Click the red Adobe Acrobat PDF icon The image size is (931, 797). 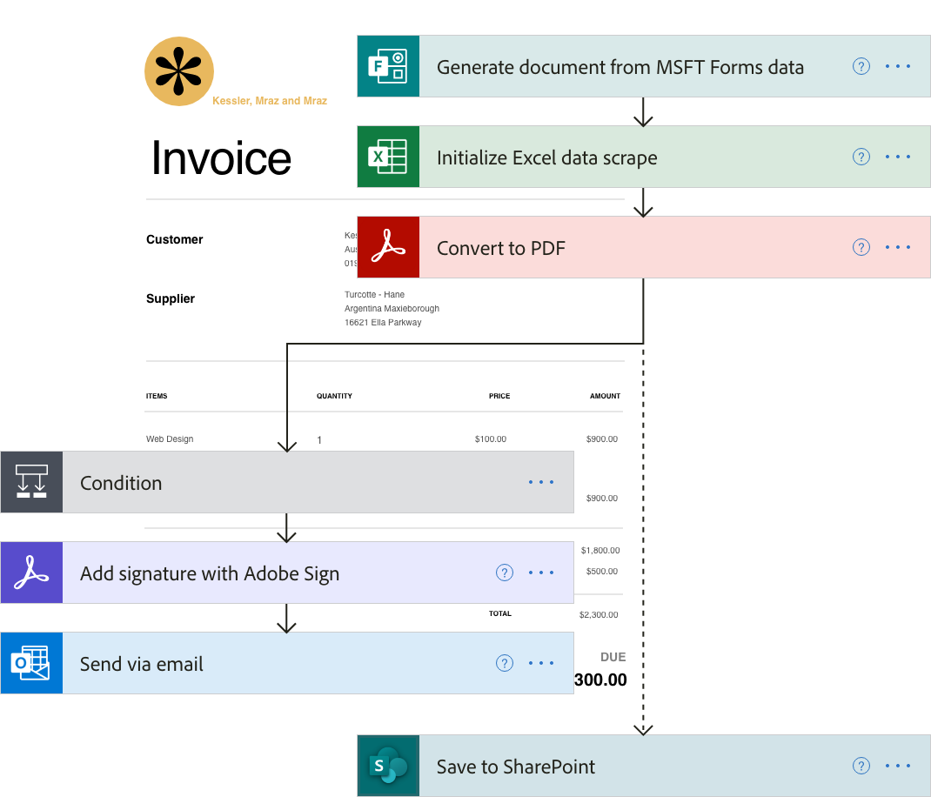click(x=388, y=247)
